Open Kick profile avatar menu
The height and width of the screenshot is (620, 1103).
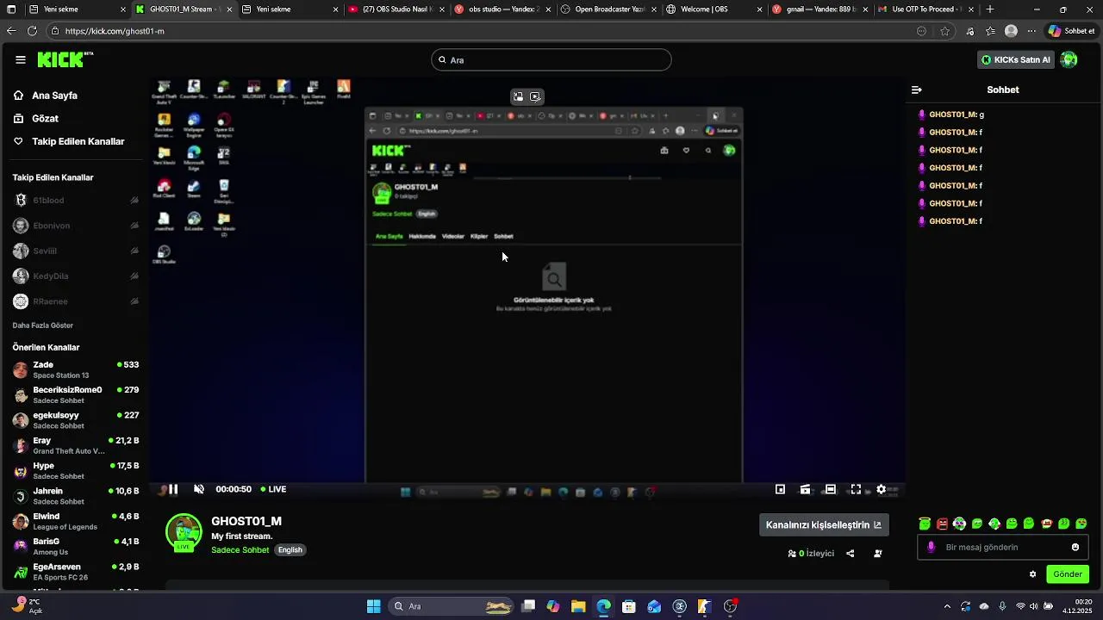point(1069,59)
